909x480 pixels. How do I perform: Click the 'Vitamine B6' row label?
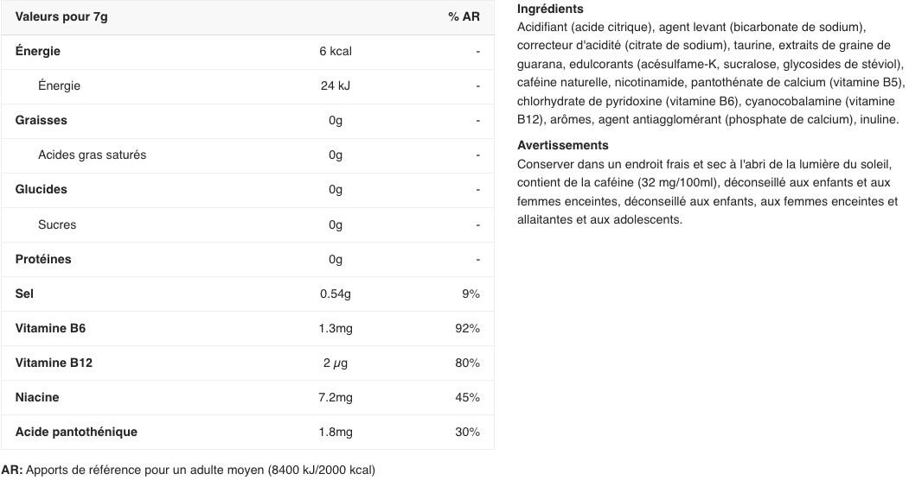click(50, 328)
